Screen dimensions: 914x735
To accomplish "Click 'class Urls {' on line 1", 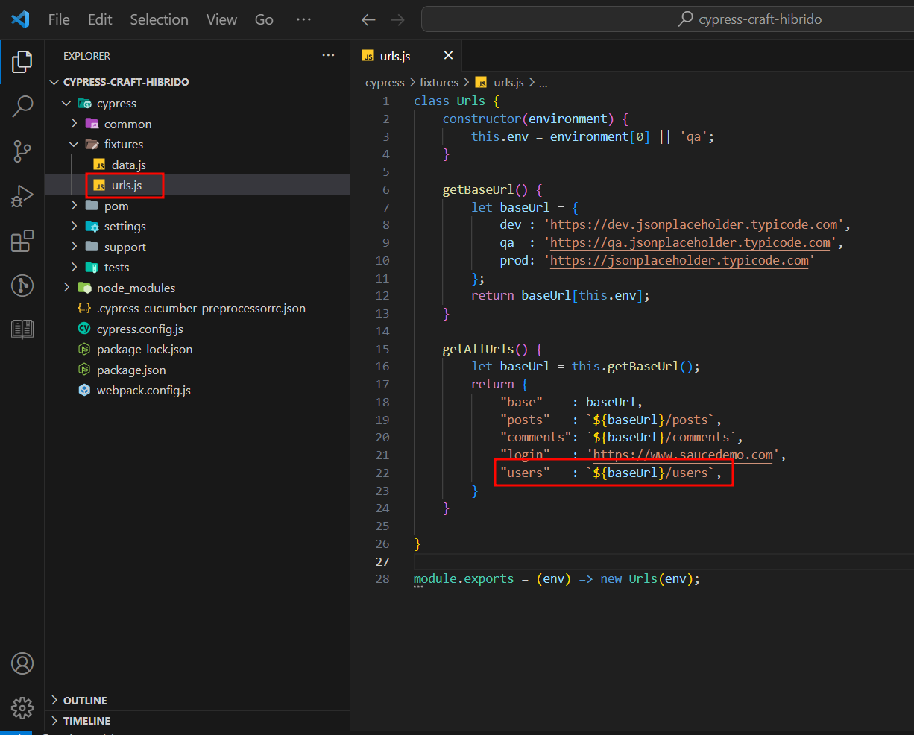I will pyautogui.click(x=456, y=101).
